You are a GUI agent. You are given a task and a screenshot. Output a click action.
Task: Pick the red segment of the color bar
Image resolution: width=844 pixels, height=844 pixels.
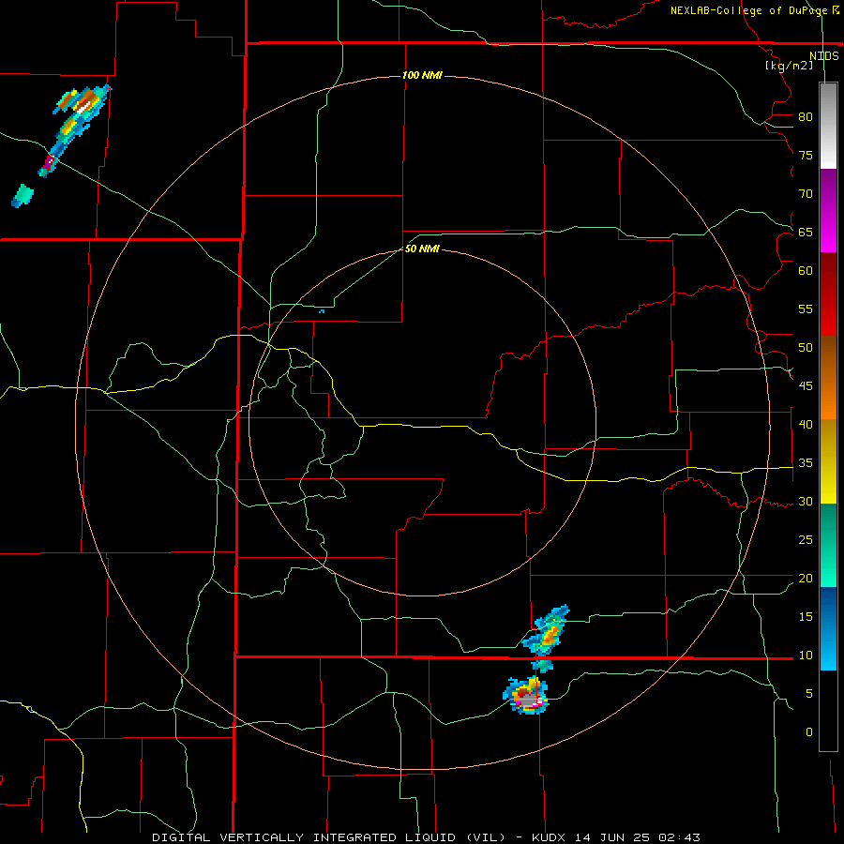click(828, 294)
